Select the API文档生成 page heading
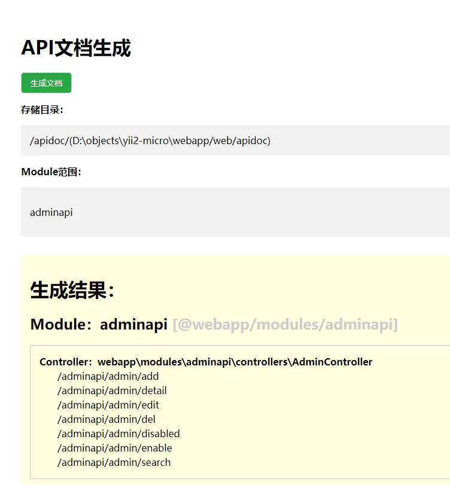 76,48
